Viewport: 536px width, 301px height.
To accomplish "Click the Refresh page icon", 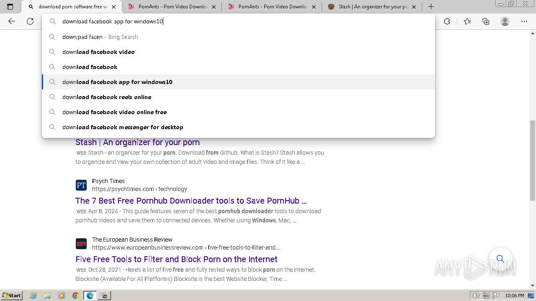I will click(30, 21).
